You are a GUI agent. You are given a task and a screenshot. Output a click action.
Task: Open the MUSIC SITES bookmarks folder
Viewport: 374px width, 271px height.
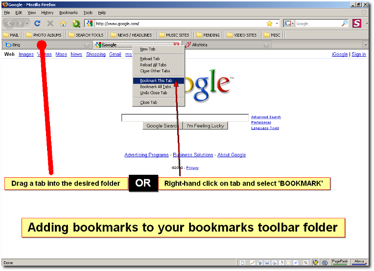(x=174, y=35)
